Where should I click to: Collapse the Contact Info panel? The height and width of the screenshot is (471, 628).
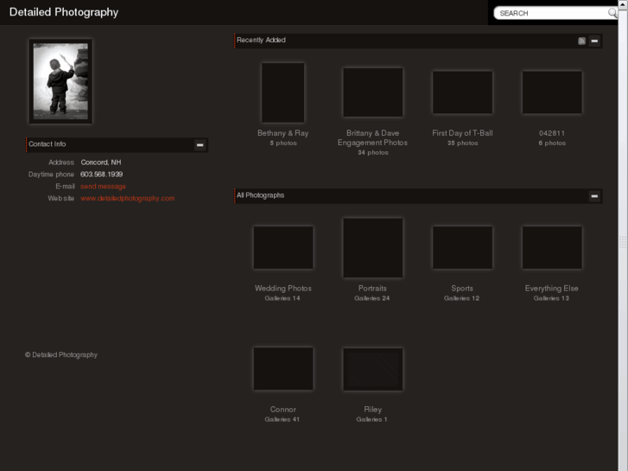(200, 145)
